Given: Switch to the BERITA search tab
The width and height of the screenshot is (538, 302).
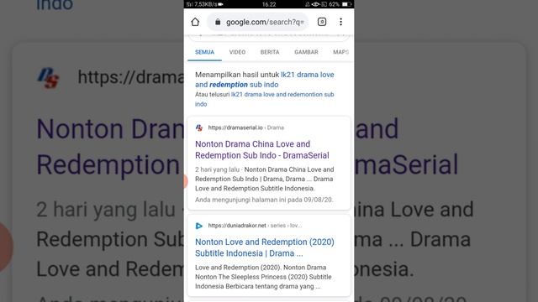Looking at the screenshot, I should [x=270, y=52].
